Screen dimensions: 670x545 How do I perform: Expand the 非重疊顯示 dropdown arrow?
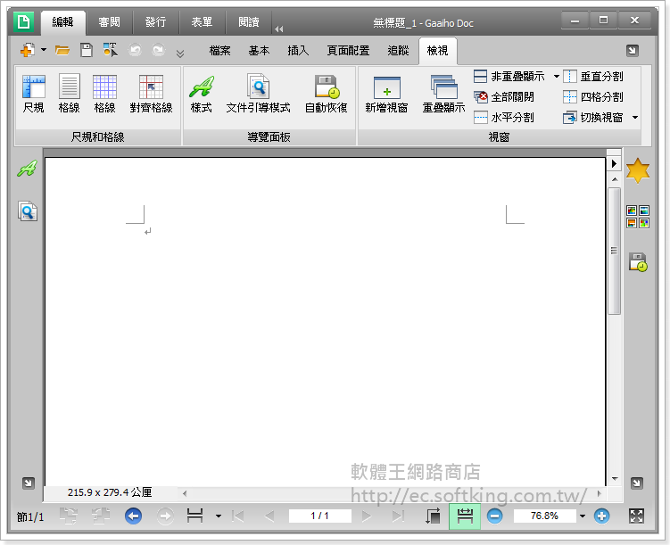point(557,77)
